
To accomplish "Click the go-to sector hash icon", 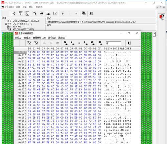I will [x=100, y=43].
